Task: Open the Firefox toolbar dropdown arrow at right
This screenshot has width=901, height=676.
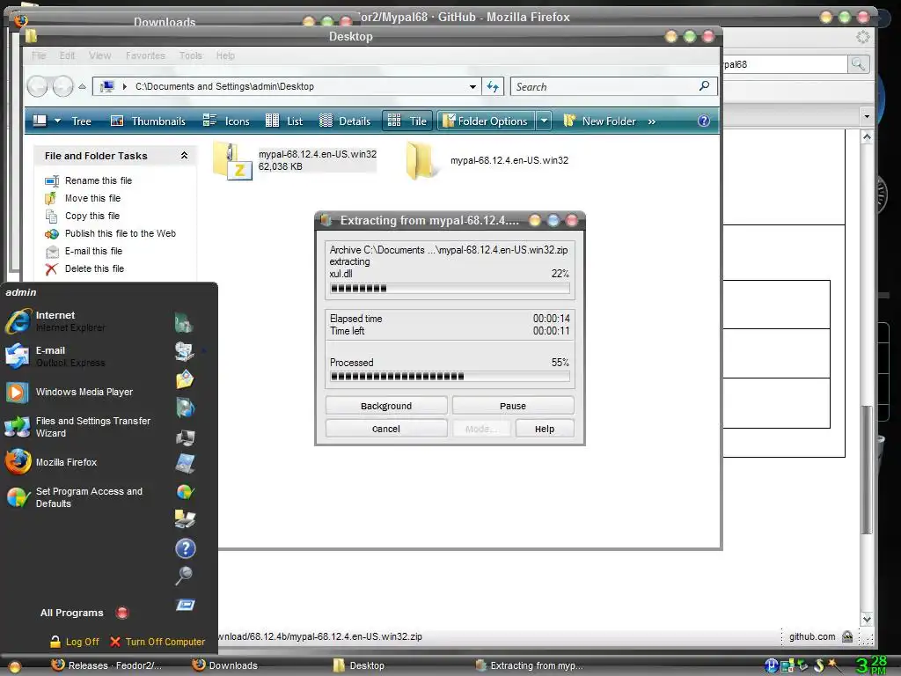Action: [867, 117]
